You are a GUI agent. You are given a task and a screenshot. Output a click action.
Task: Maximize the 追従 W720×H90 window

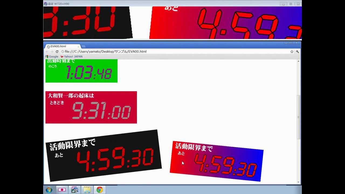291,4
